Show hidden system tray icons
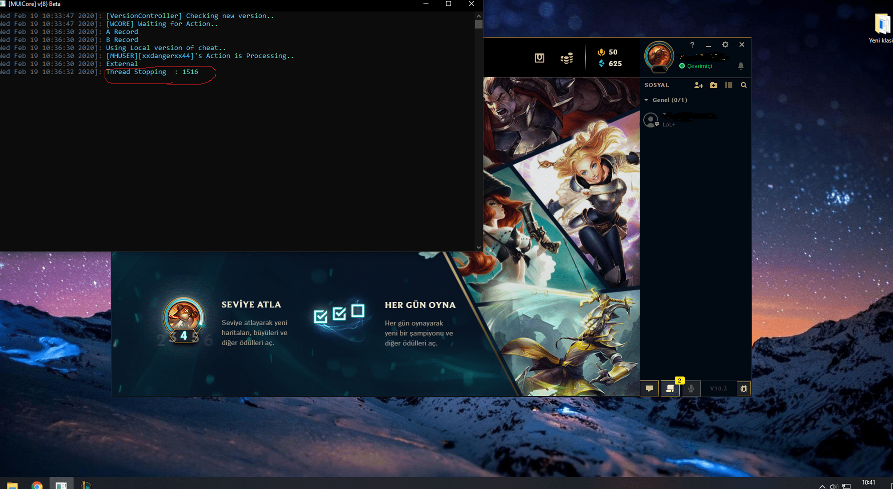Image resolution: width=893 pixels, height=489 pixels. click(822, 486)
